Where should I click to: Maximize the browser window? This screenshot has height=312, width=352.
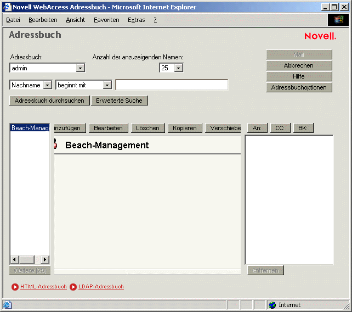(334, 7)
